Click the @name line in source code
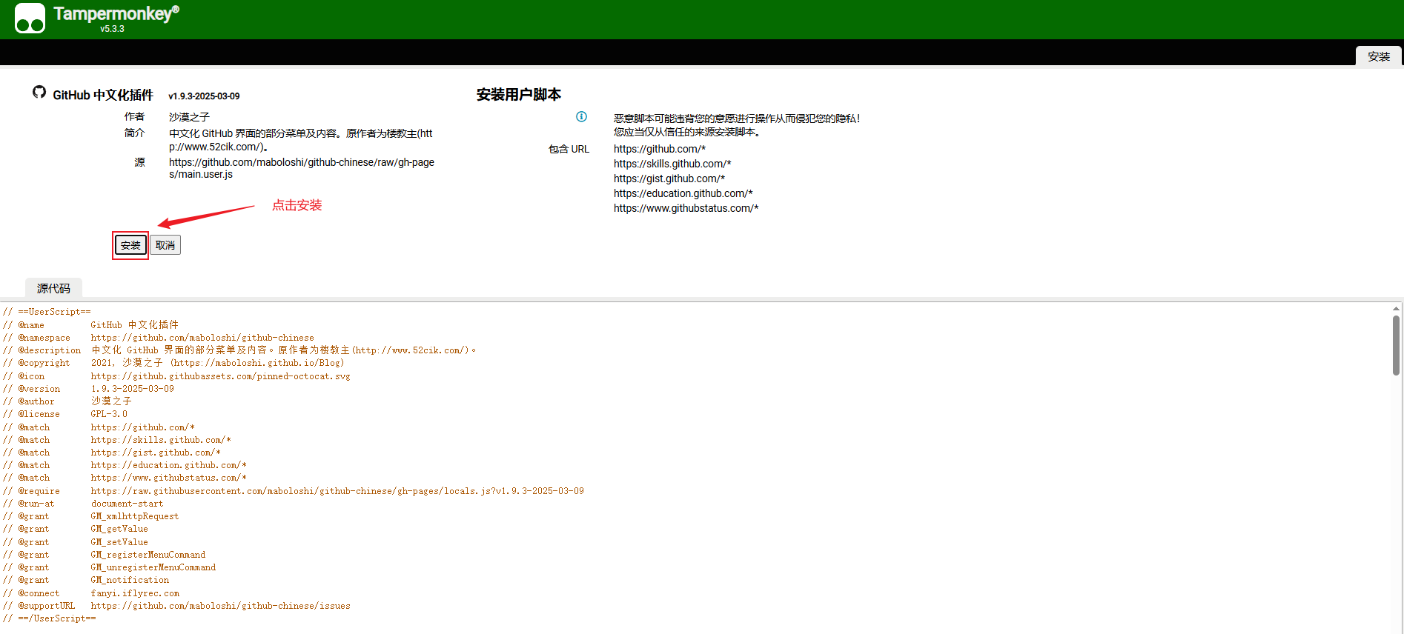1404x634 pixels. pyautogui.click(x=90, y=325)
